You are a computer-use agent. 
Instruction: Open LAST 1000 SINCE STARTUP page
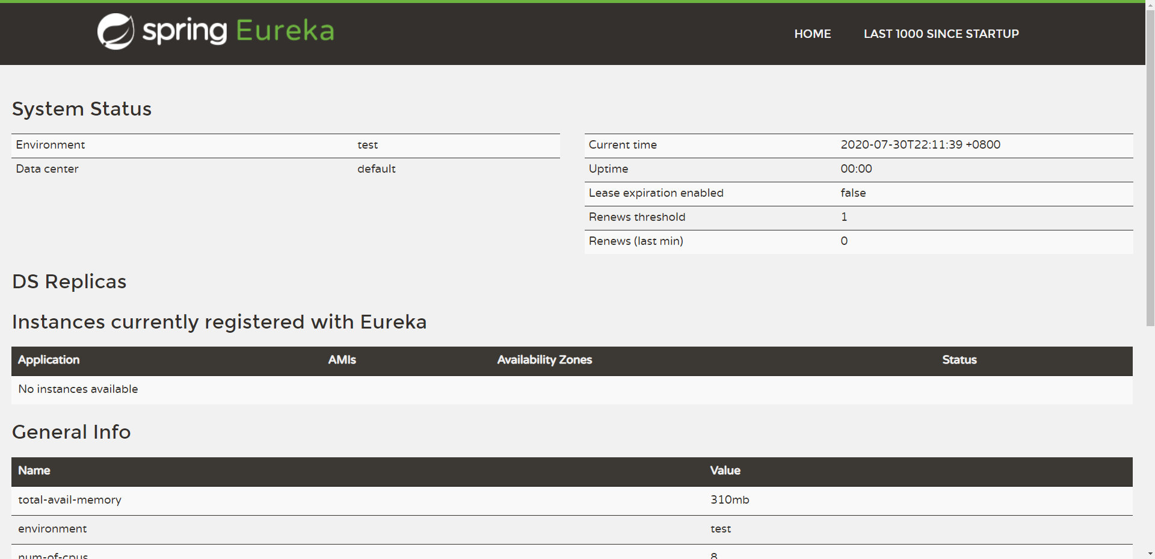pos(941,34)
